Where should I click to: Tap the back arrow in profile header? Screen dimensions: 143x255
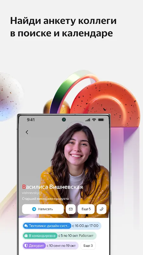(x=27, y=132)
